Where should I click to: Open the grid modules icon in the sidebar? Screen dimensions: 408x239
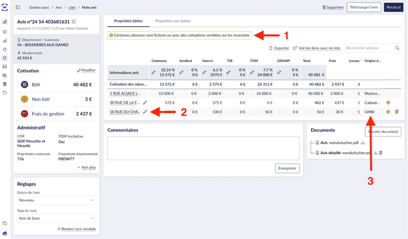tap(5, 32)
